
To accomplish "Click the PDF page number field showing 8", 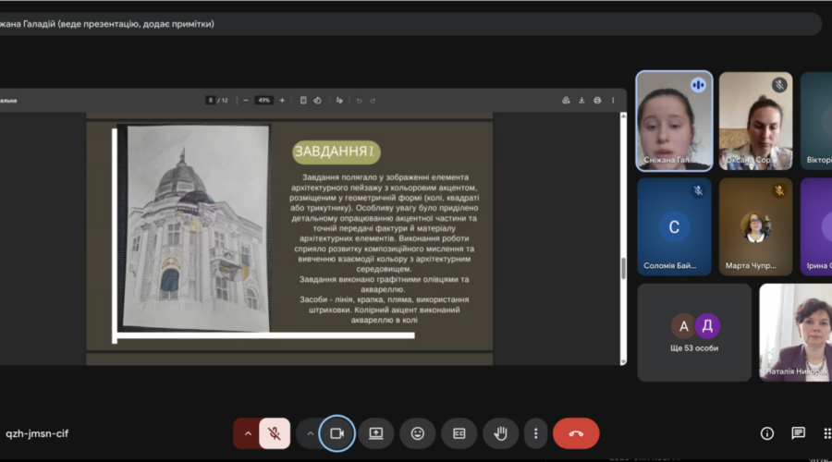I will [211, 100].
